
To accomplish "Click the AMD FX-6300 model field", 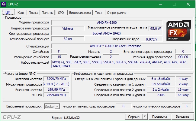I will pyautogui.click(x=107, y=23).
